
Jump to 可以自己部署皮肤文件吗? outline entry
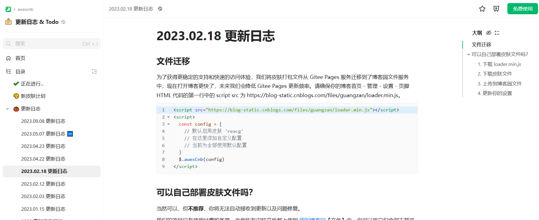(x=500, y=54)
